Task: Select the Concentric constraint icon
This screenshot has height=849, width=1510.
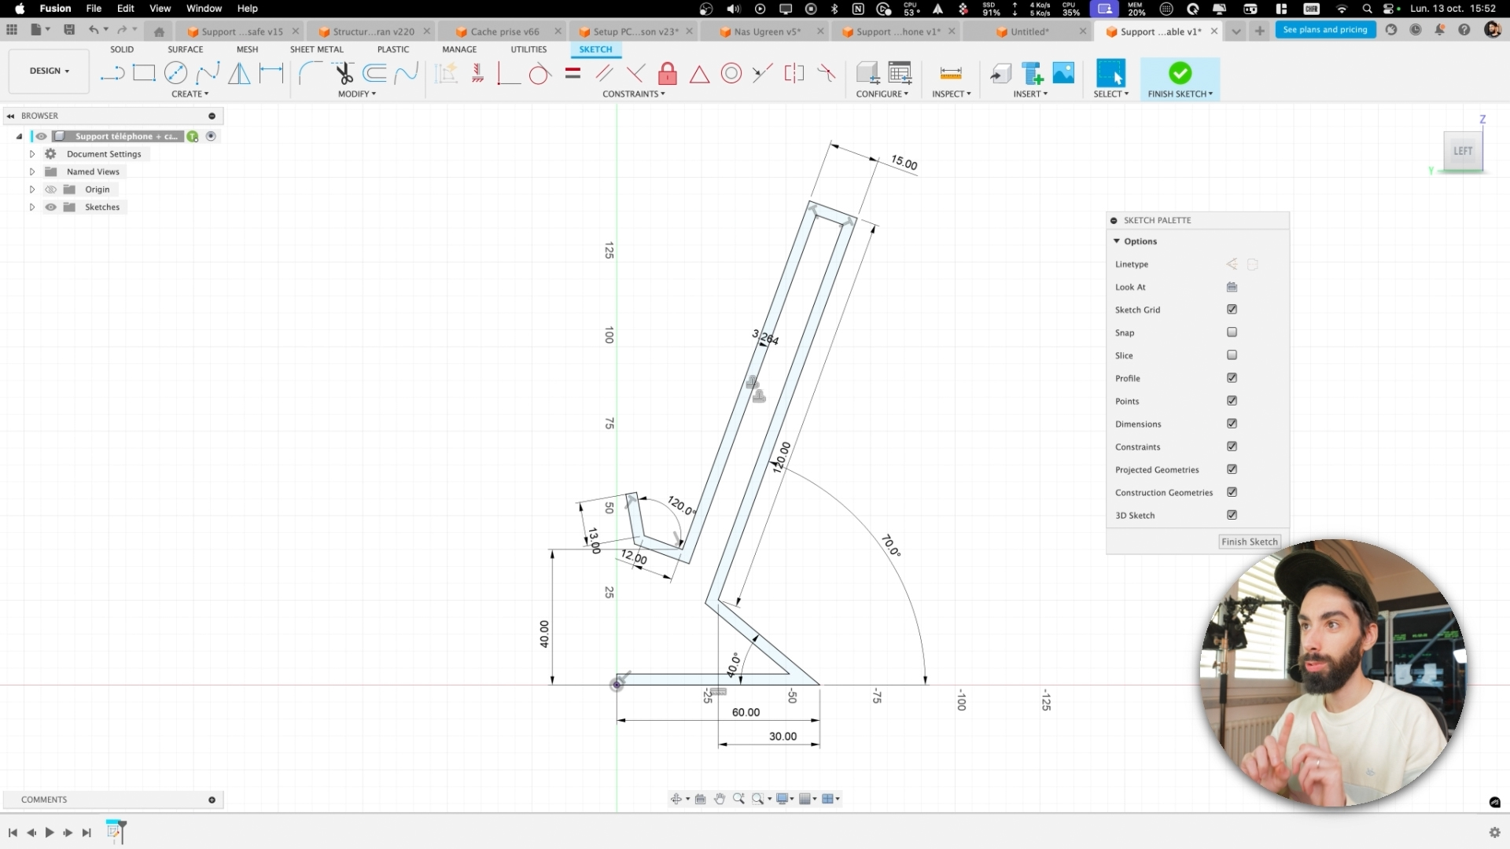Action: 731,73
